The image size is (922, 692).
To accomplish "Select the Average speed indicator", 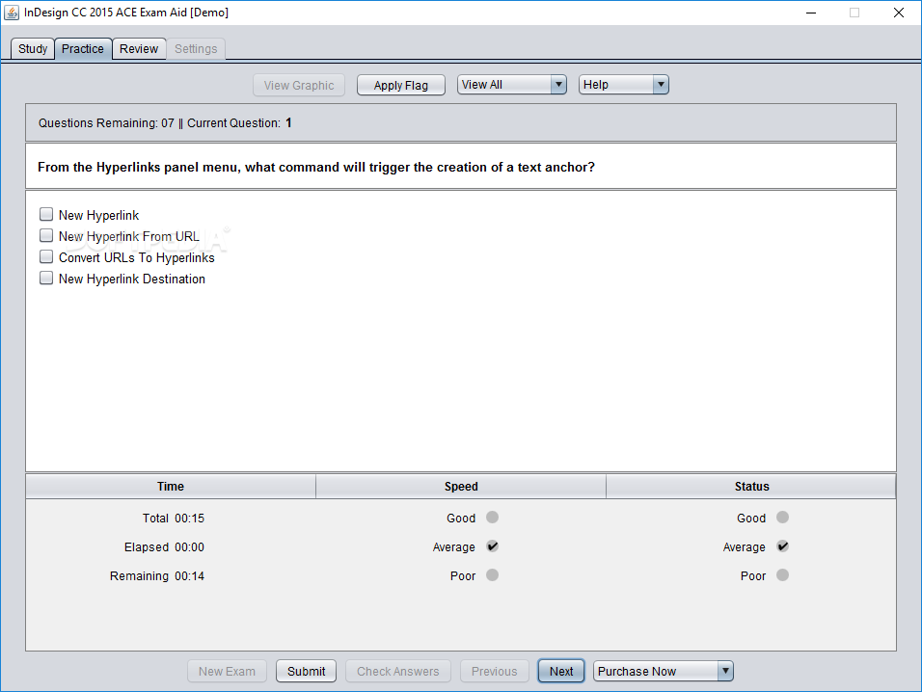I will tap(492, 546).
